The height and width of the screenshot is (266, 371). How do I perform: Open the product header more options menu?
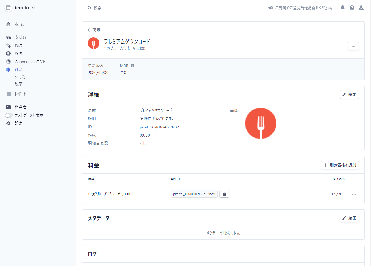click(x=353, y=46)
